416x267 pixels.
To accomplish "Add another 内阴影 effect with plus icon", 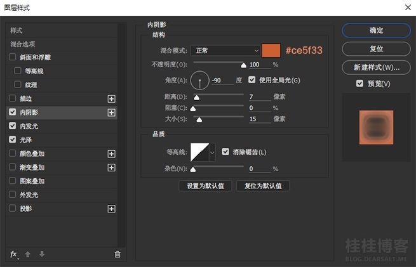I will (111, 113).
